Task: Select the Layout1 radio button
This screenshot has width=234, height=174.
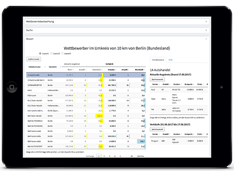Action: click(x=40, y=53)
